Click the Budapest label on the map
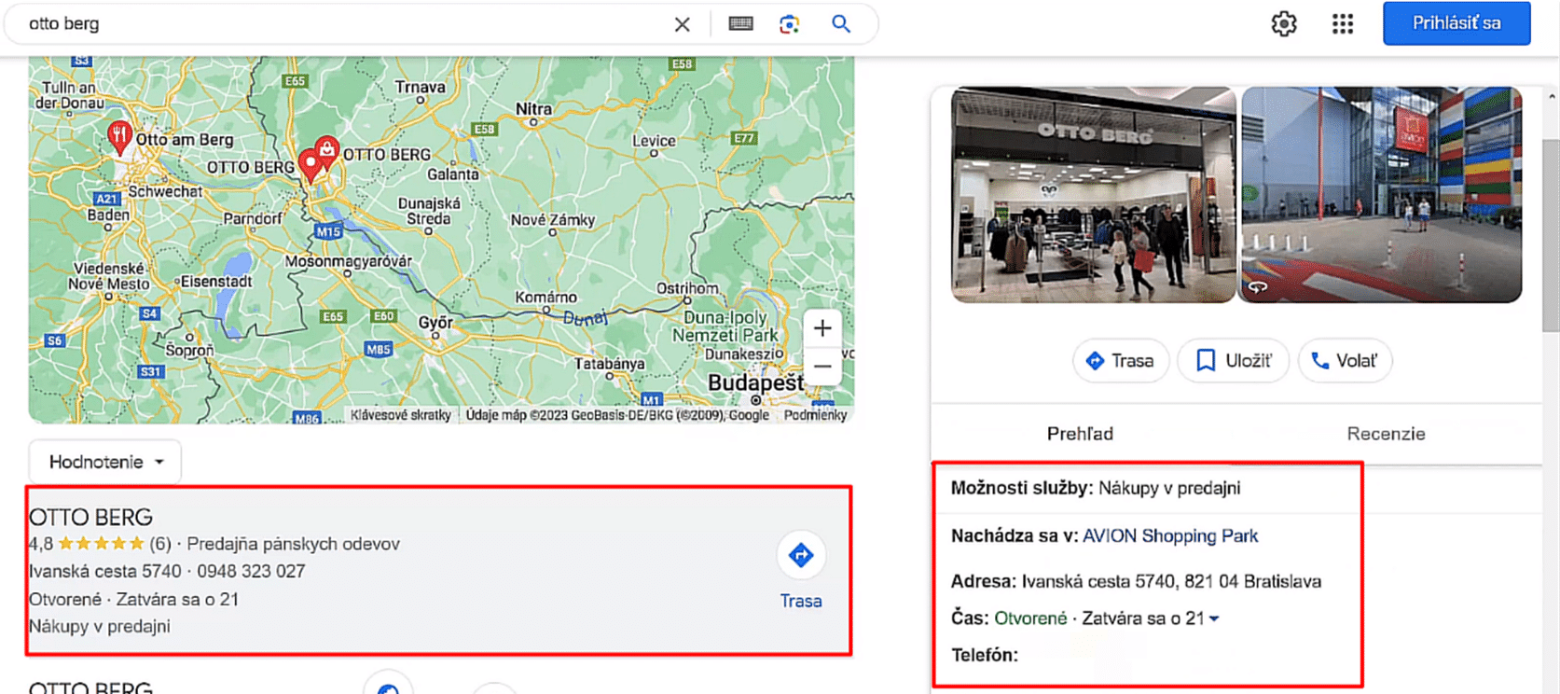 tap(754, 383)
